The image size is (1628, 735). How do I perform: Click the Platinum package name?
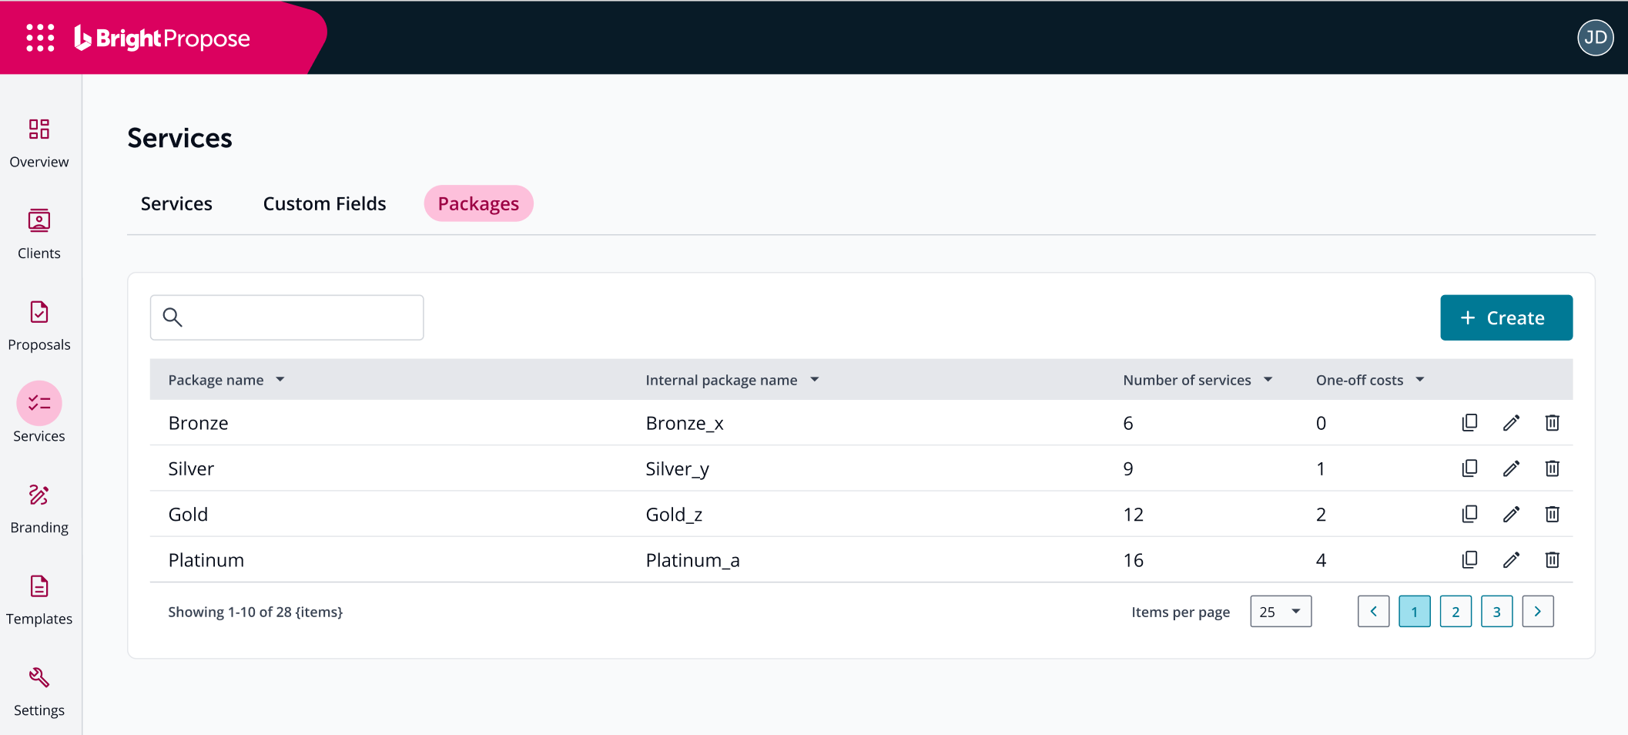206,560
